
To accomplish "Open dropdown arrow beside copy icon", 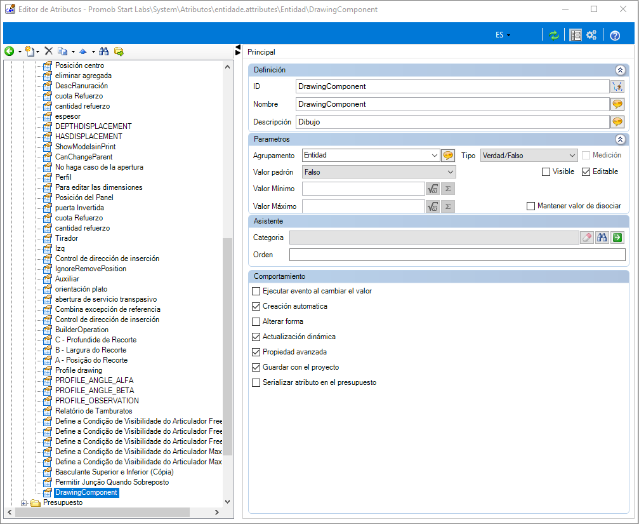I will coord(73,52).
